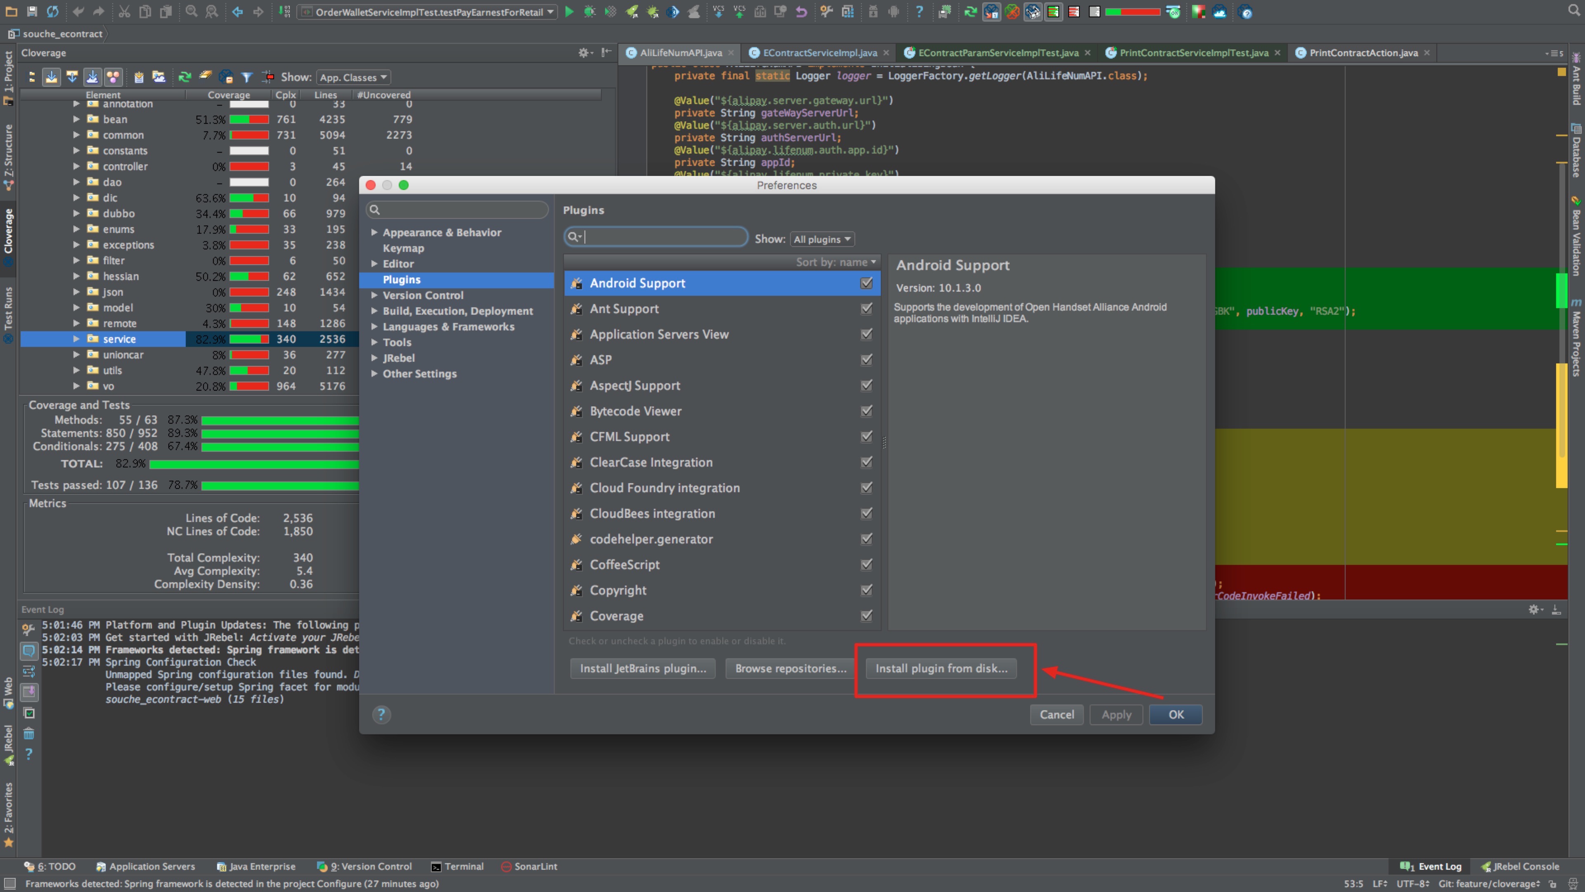This screenshot has width=1585, height=892.
Task: Toggle the AspectJ Support checkbox
Action: pos(866,385)
